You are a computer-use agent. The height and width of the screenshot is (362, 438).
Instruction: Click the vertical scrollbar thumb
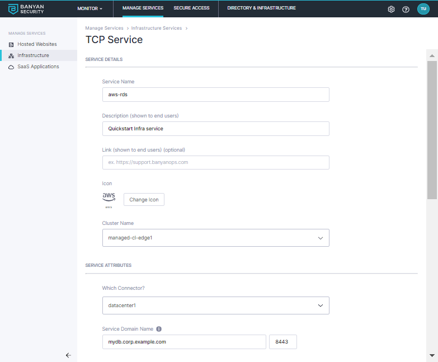point(432,129)
